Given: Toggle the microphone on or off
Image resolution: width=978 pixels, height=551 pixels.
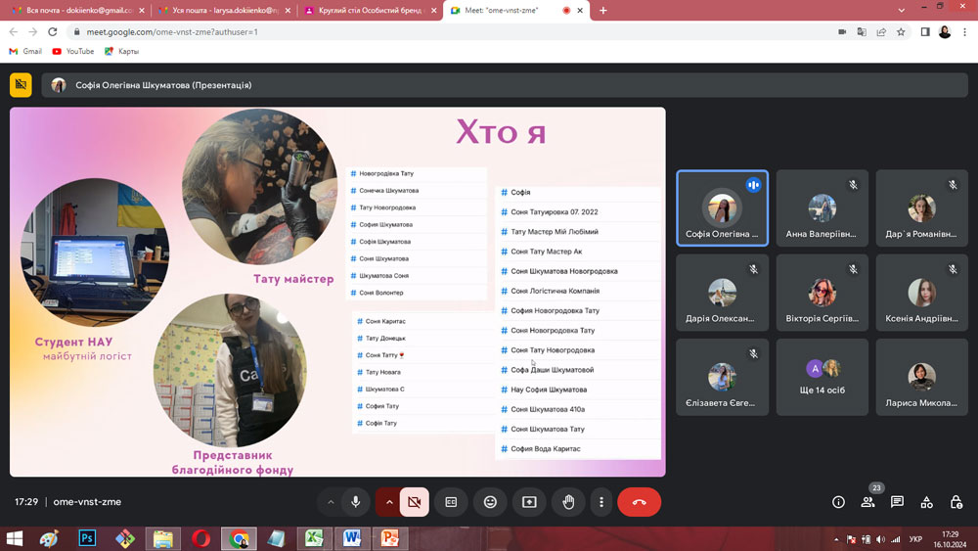Looking at the screenshot, I should 356,502.
